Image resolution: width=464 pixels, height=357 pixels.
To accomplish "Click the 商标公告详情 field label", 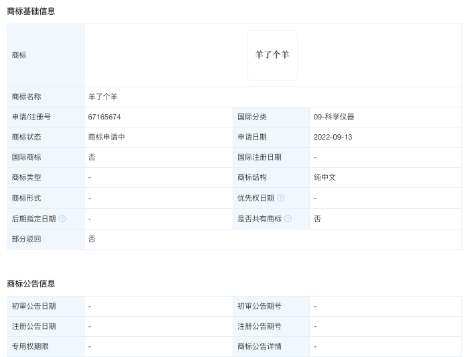I will 259,346.
